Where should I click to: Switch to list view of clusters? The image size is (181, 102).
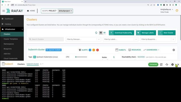pyautogui.click(x=104, y=33)
